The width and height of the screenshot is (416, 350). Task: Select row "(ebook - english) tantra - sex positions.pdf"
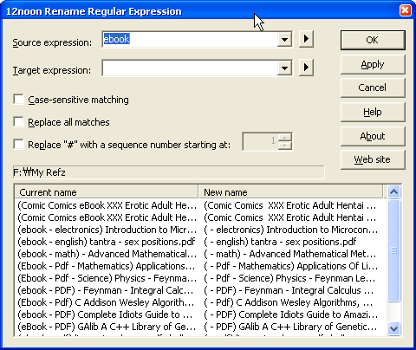pyautogui.click(x=107, y=242)
